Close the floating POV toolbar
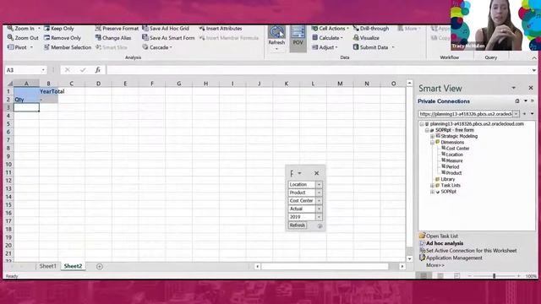541x304 pixels. point(316,173)
